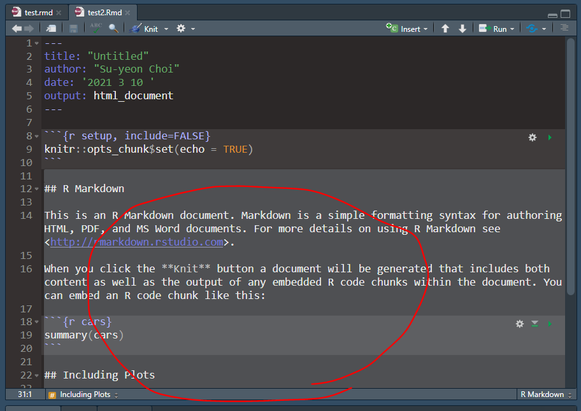Viewport: 581px width, 411px height.
Task: Maximize the source pane
Action: click(566, 14)
